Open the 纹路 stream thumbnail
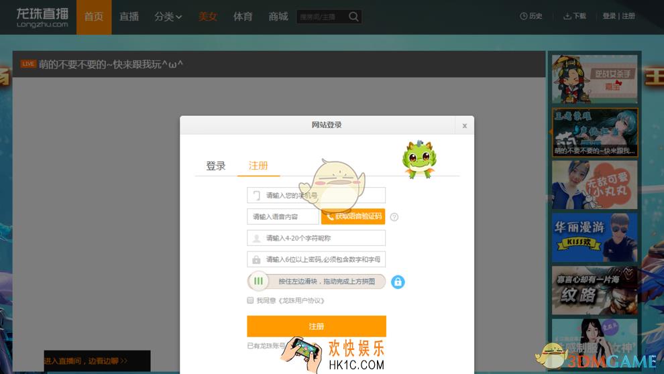664x374 pixels. click(x=594, y=290)
